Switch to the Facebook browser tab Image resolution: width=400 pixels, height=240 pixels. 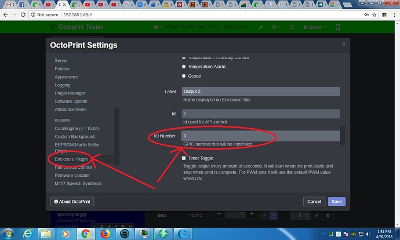tap(22, 5)
